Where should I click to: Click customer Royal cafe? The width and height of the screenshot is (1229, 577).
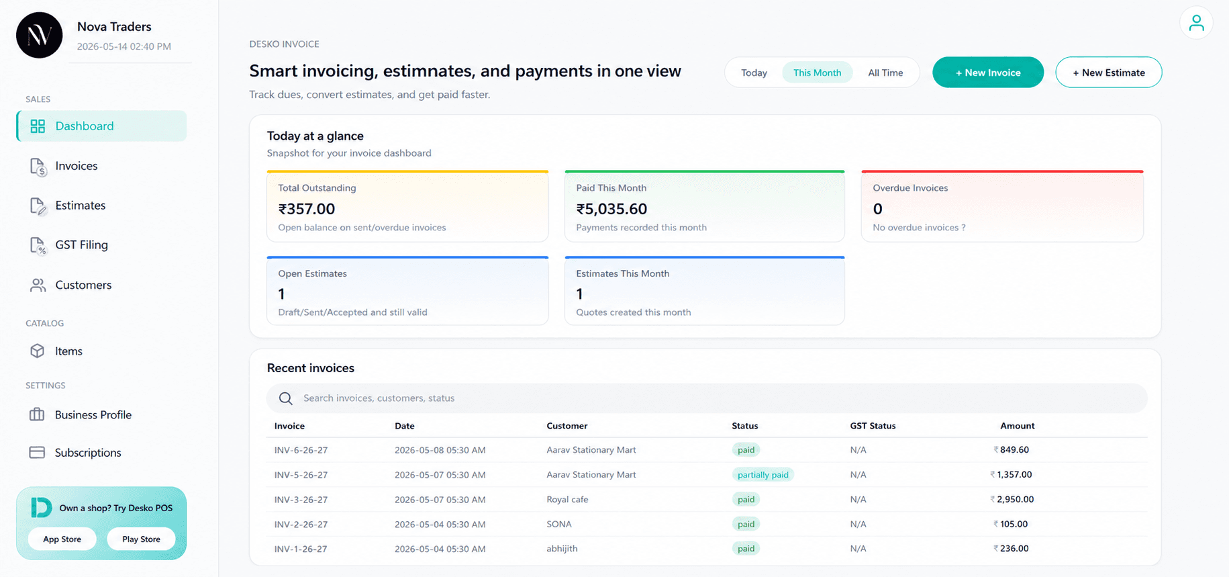(567, 500)
